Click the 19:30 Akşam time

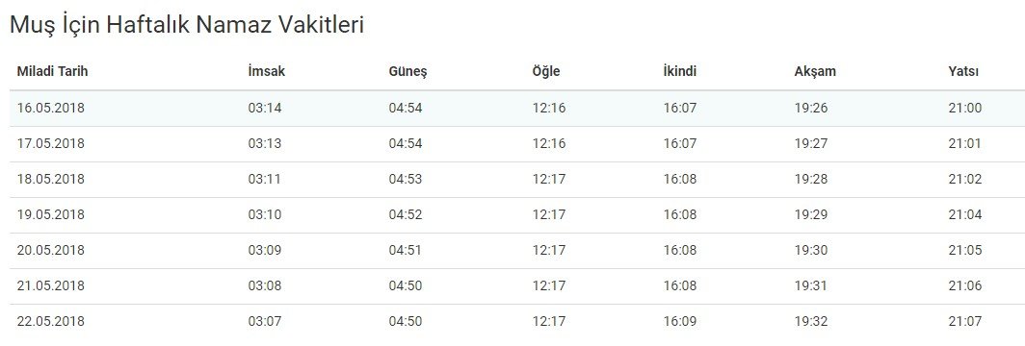click(811, 250)
